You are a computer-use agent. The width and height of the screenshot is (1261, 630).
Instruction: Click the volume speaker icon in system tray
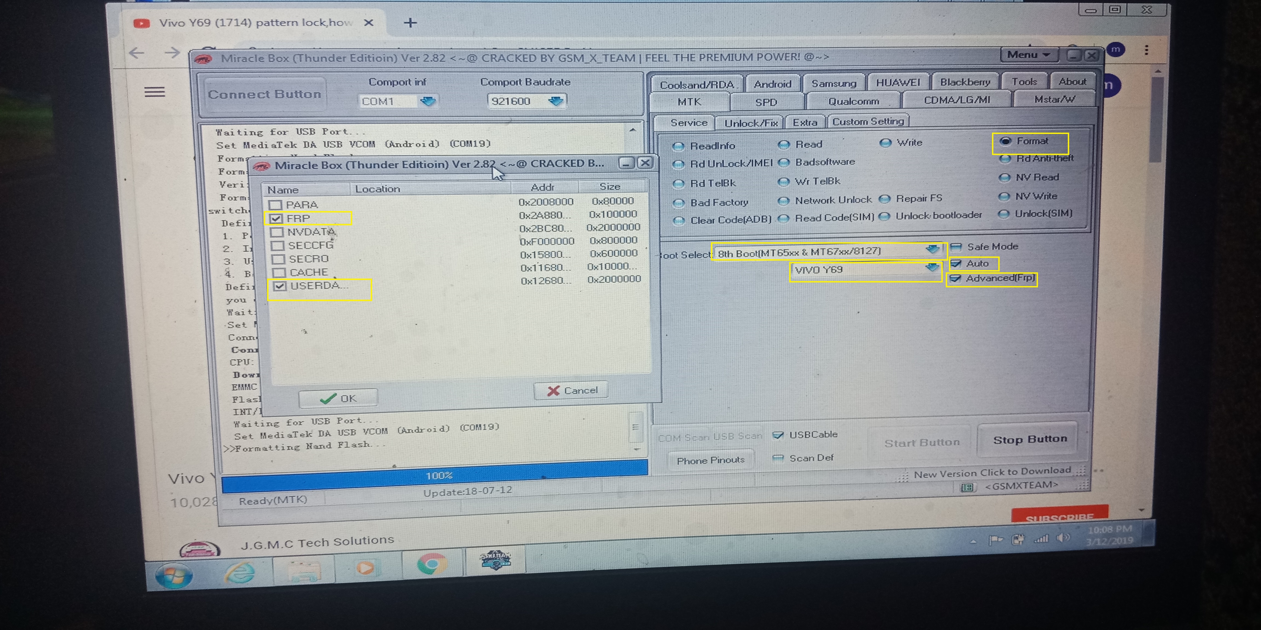[x=1062, y=538]
